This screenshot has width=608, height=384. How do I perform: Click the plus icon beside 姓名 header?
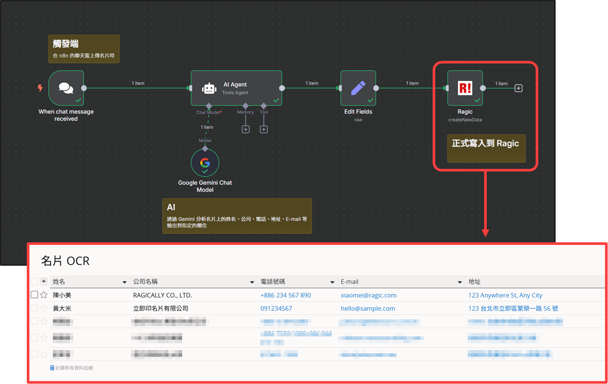point(44,281)
